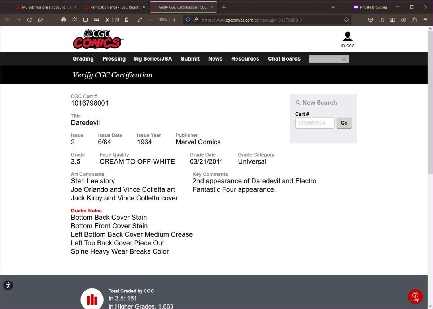433x309 pixels.
Task: Toggle the browser sidebar view icon
Action: (392, 20)
